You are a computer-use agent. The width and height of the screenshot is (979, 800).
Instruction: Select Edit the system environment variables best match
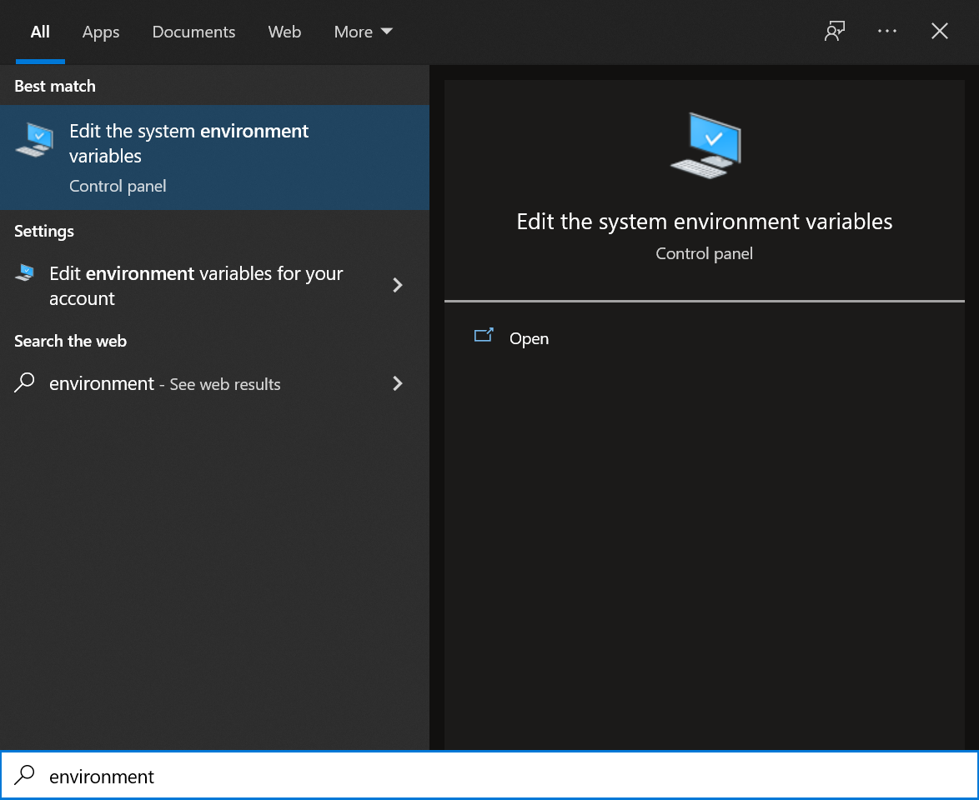tap(188, 143)
